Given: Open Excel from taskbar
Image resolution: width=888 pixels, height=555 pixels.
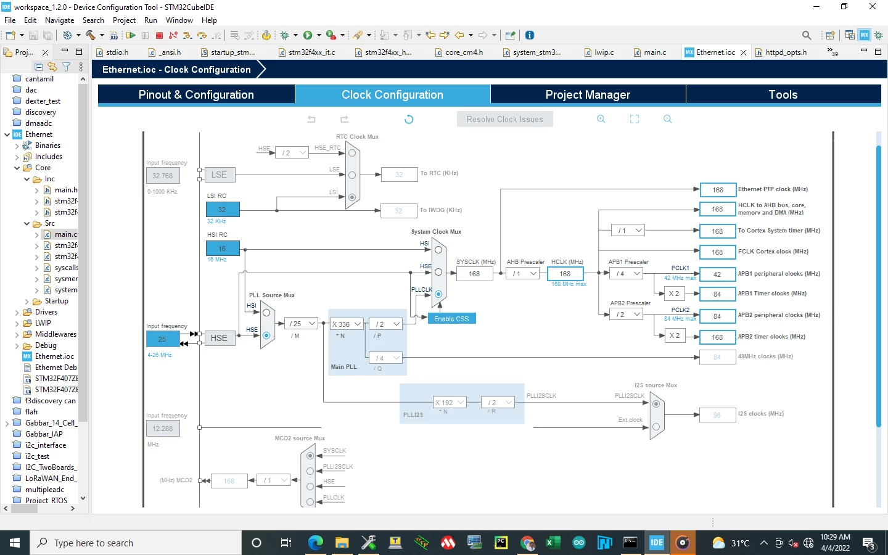Looking at the screenshot, I should tap(553, 543).
